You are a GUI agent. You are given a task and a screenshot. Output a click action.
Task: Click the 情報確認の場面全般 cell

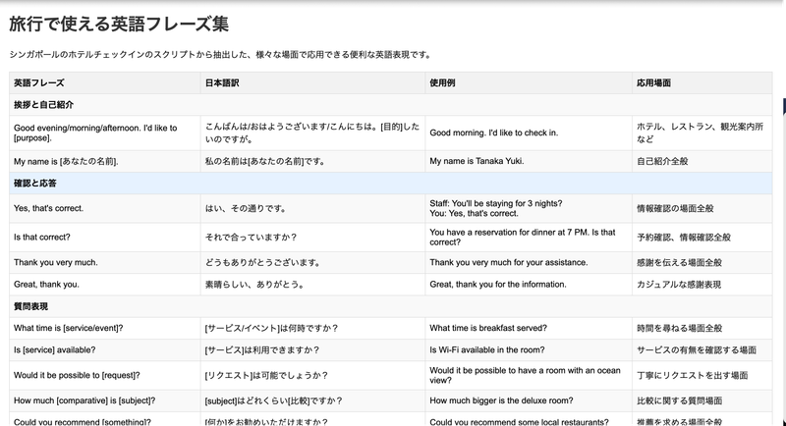tap(683, 208)
